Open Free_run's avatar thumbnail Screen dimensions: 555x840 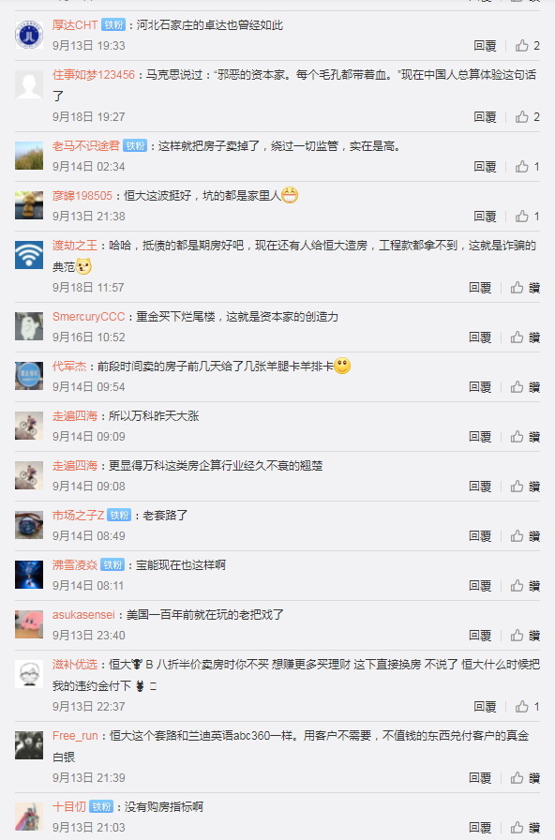tap(29, 745)
